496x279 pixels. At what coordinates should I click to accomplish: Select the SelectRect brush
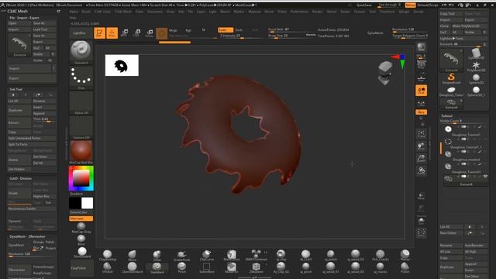[207, 267]
